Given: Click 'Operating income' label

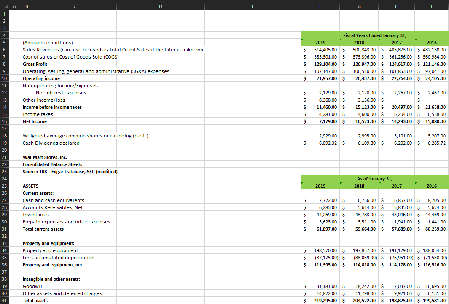Looking at the screenshot, I should 41,78.
